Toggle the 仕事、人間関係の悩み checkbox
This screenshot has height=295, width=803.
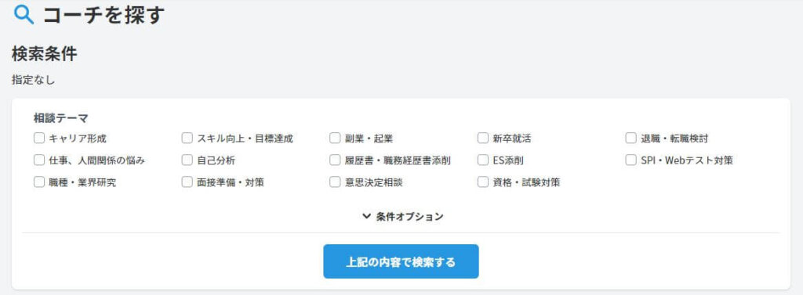(x=39, y=160)
